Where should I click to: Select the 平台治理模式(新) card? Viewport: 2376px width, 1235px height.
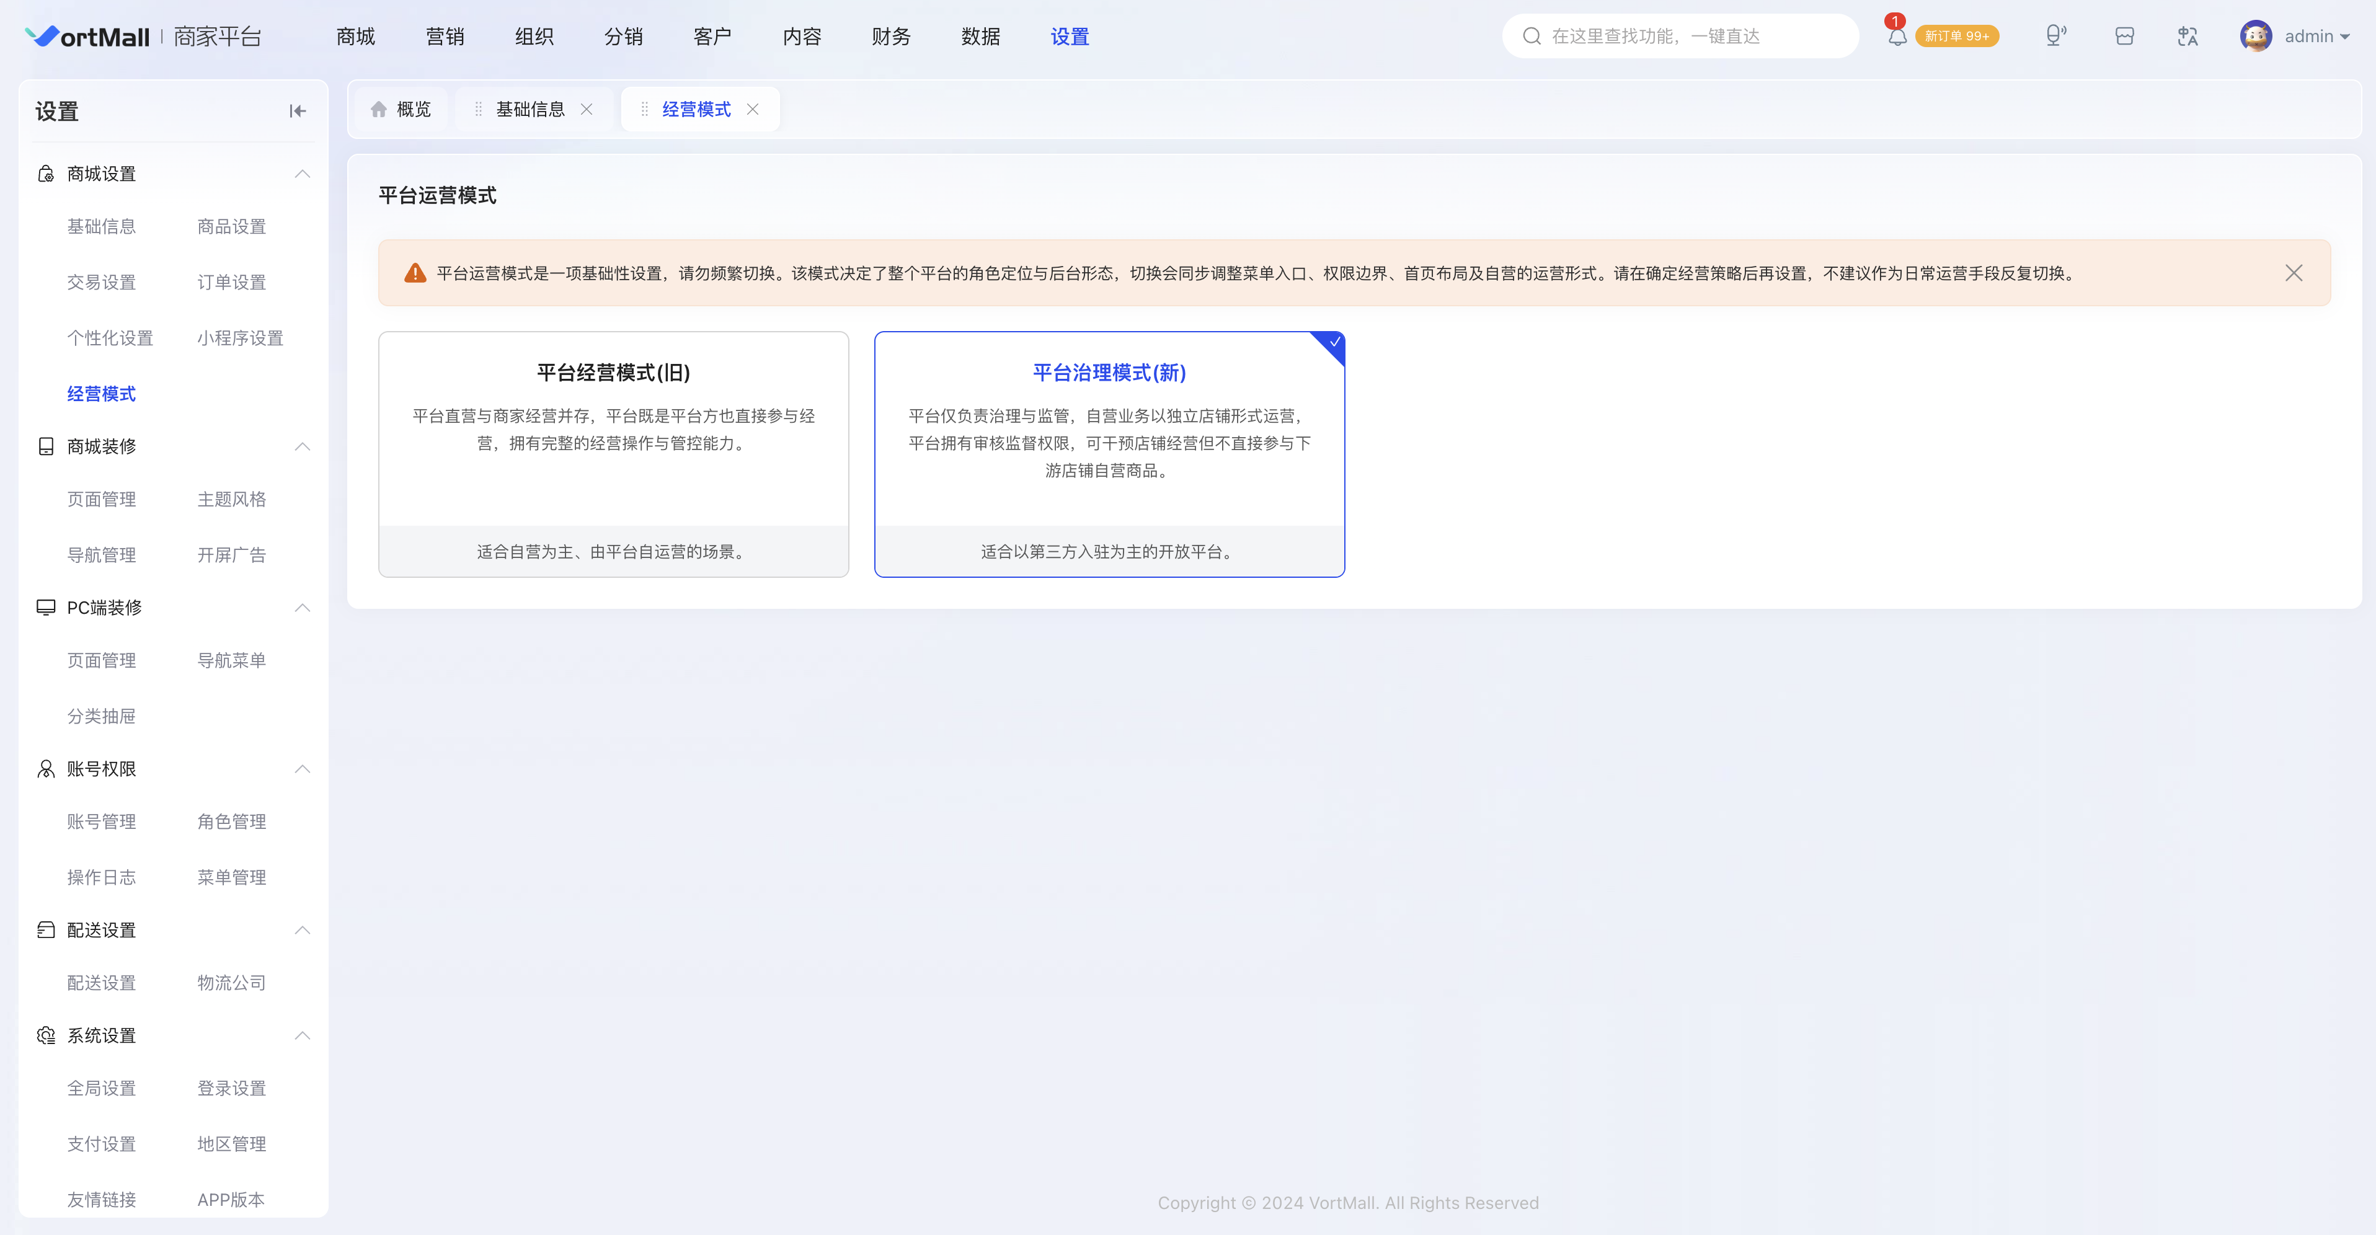1110,454
